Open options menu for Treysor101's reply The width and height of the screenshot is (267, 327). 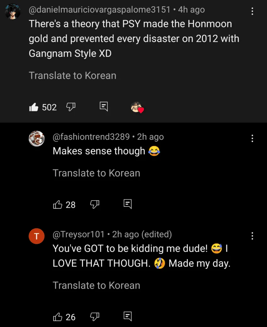tap(252, 236)
